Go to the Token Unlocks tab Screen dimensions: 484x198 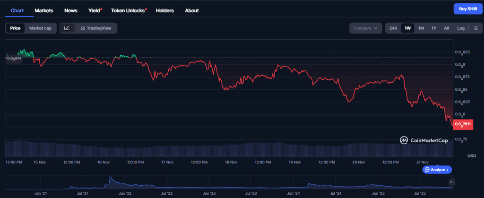[128, 10]
